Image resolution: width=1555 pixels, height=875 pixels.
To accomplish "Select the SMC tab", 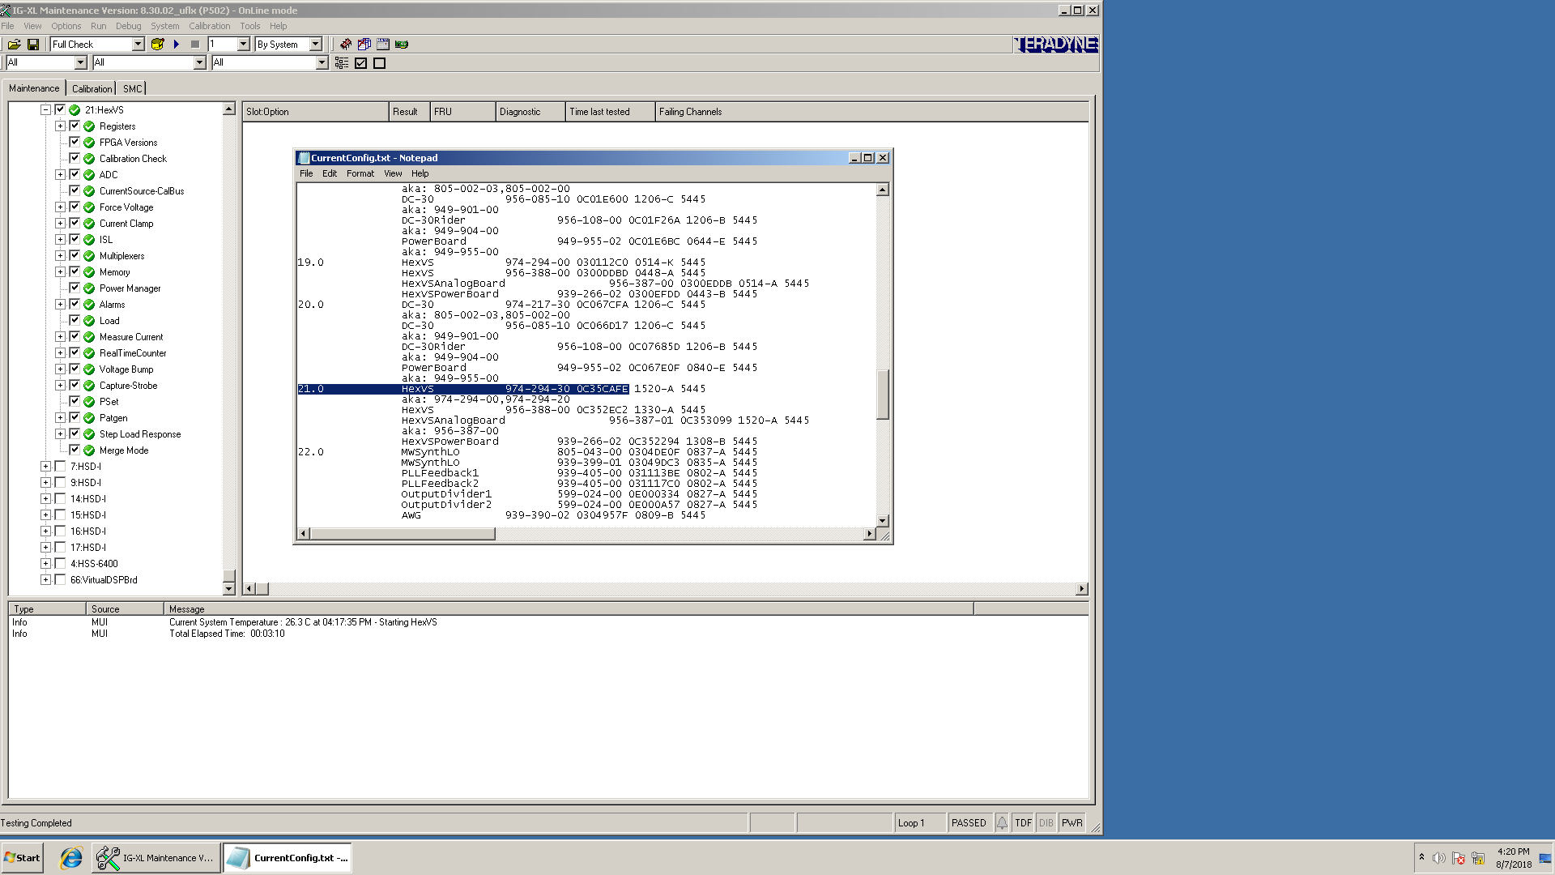I will [131, 87].
